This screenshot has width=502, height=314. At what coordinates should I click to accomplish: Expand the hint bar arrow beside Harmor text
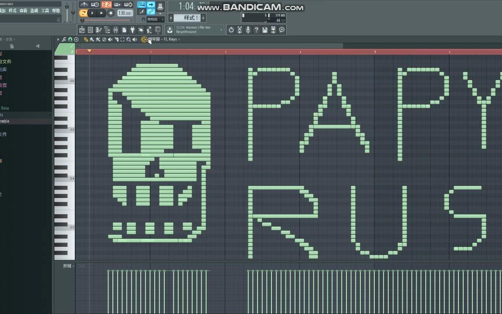221,30
